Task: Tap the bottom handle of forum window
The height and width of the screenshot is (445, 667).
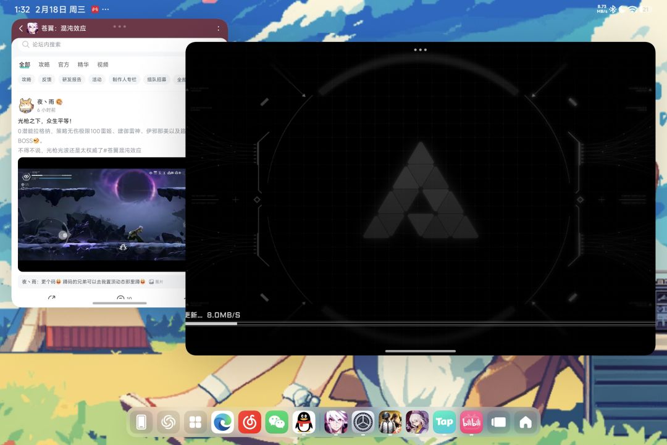Action: (x=120, y=303)
